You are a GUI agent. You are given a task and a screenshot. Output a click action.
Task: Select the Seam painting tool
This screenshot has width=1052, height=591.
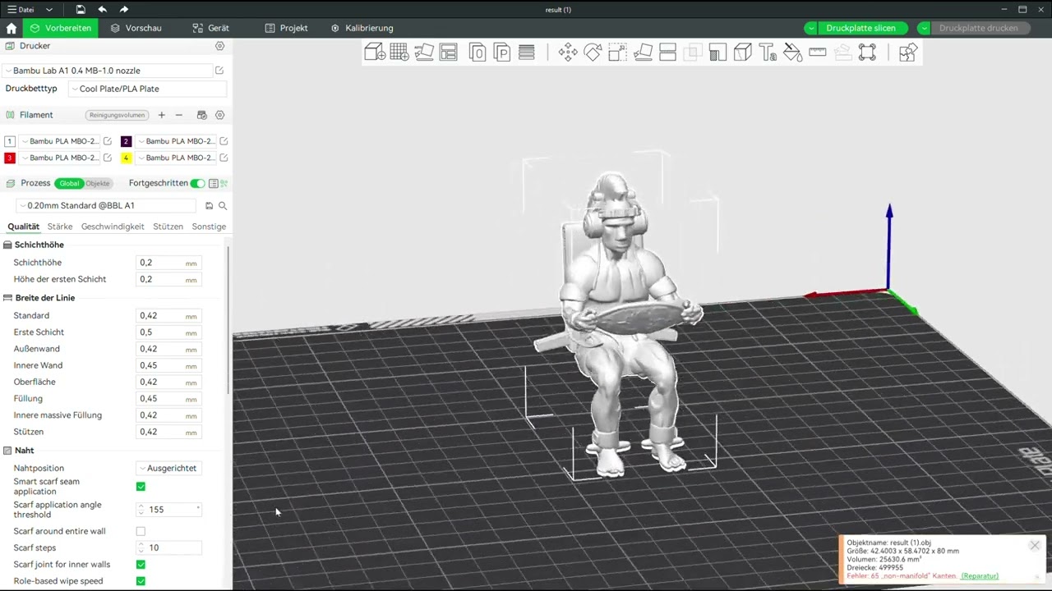pyautogui.click(x=742, y=53)
